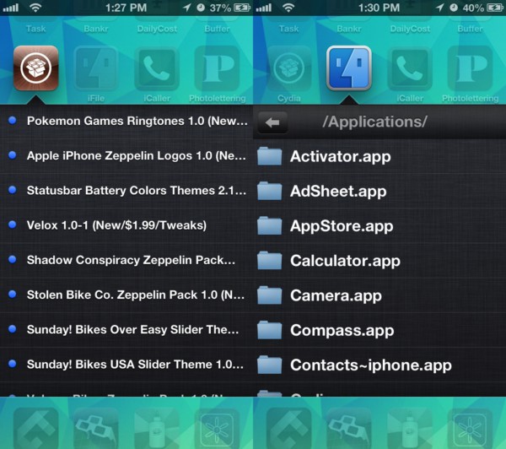506x449 pixels.
Task: Click the folder icon beside Compass.app
Action: point(270,330)
